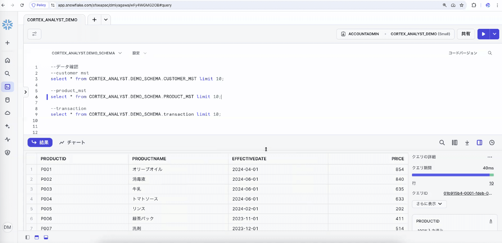Image resolution: width=502 pixels, height=243 pixels.
Task: Select CORTEX_ANALYST_DEMO worksheet tab
Action: [x=52, y=20]
